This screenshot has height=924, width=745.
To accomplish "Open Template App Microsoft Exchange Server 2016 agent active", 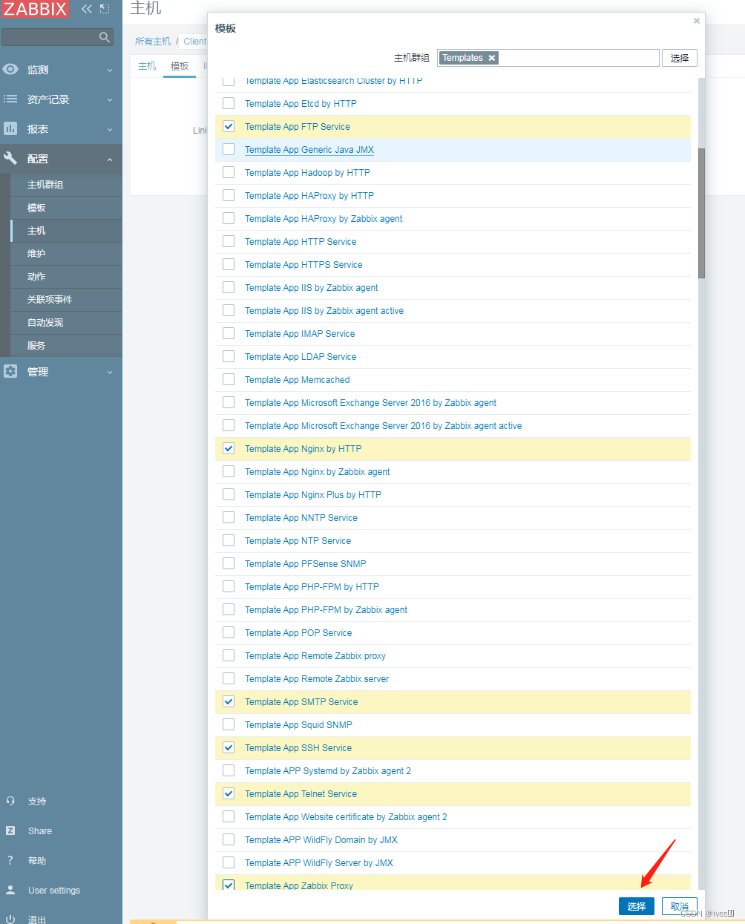I will click(x=383, y=425).
